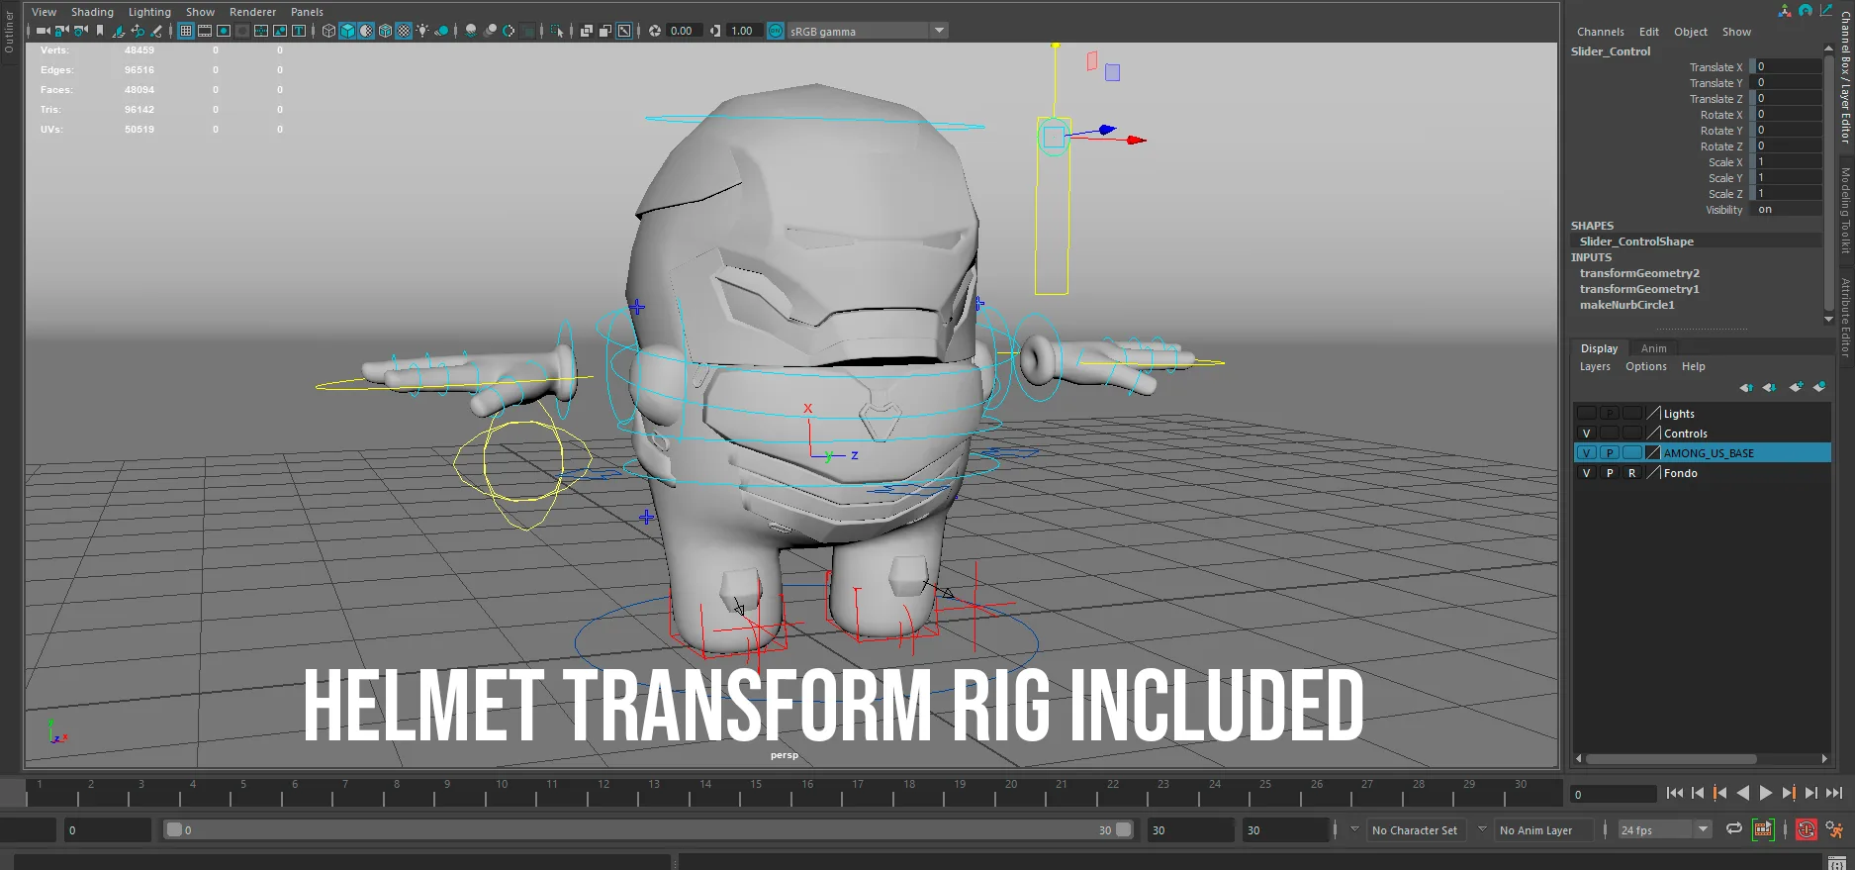Click the Exposure reset icon
This screenshot has height=870, width=1855.
(x=655, y=31)
